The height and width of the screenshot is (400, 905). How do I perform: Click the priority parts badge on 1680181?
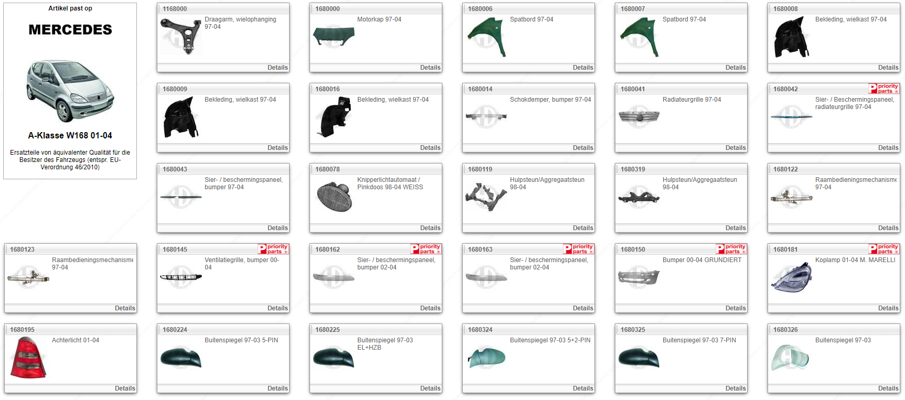(x=884, y=249)
